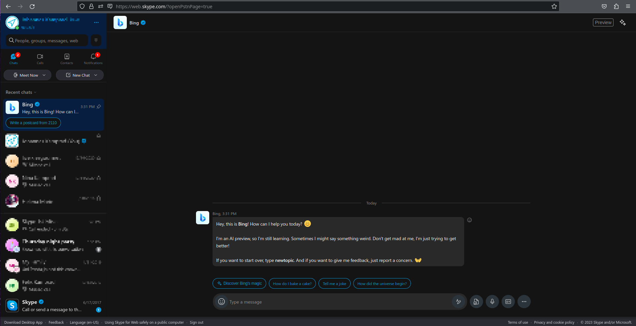Click the contact card share icon

click(x=508, y=302)
